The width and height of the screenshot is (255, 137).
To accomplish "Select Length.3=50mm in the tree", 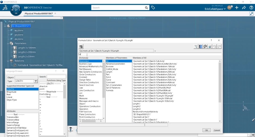I will [x=26, y=56].
